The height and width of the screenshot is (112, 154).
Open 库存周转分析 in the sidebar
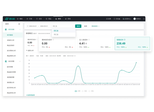pyautogui.click(x=13, y=51)
